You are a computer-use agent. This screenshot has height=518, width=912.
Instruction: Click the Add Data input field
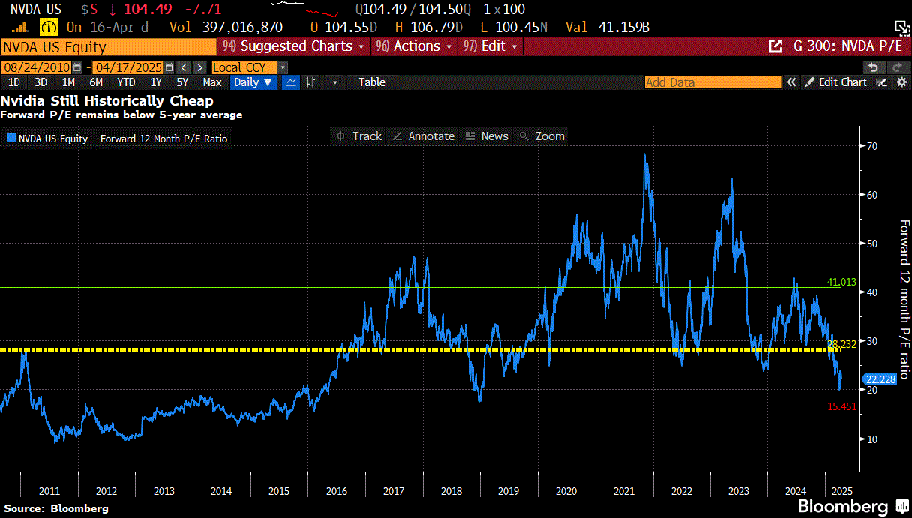tap(712, 82)
